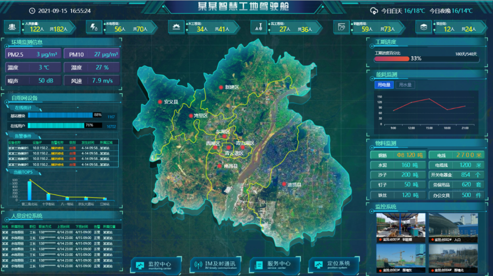Click the personnel count people icon
The height and width of the screenshot is (276, 493).
(12, 27)
